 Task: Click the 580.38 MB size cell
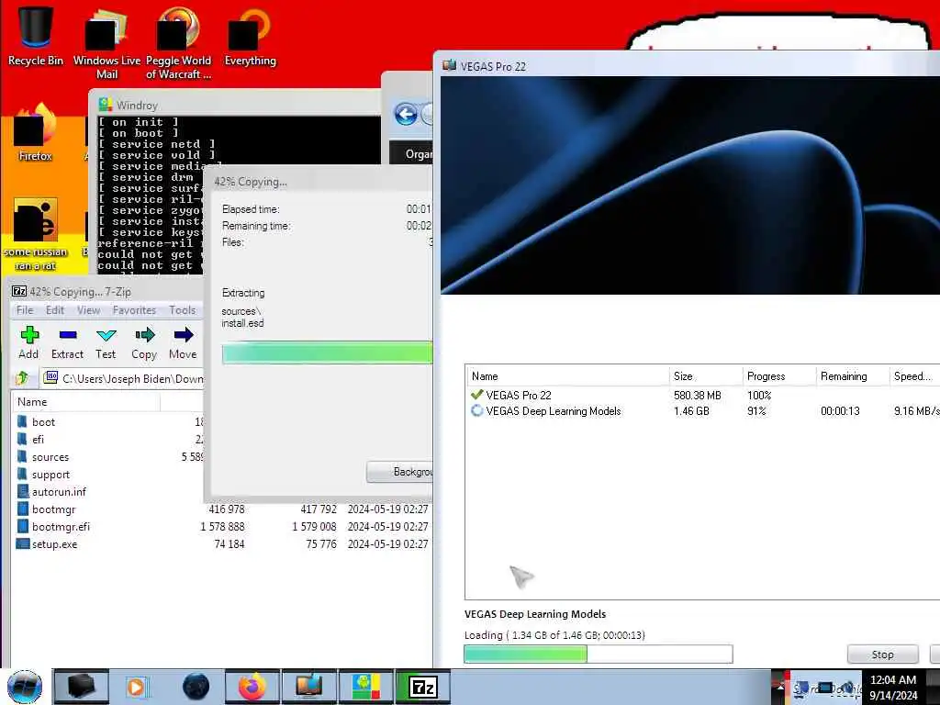click(x=698, y=395)
